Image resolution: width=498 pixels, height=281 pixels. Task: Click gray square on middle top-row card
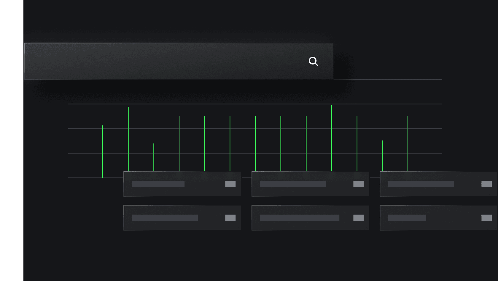[358, 184]
